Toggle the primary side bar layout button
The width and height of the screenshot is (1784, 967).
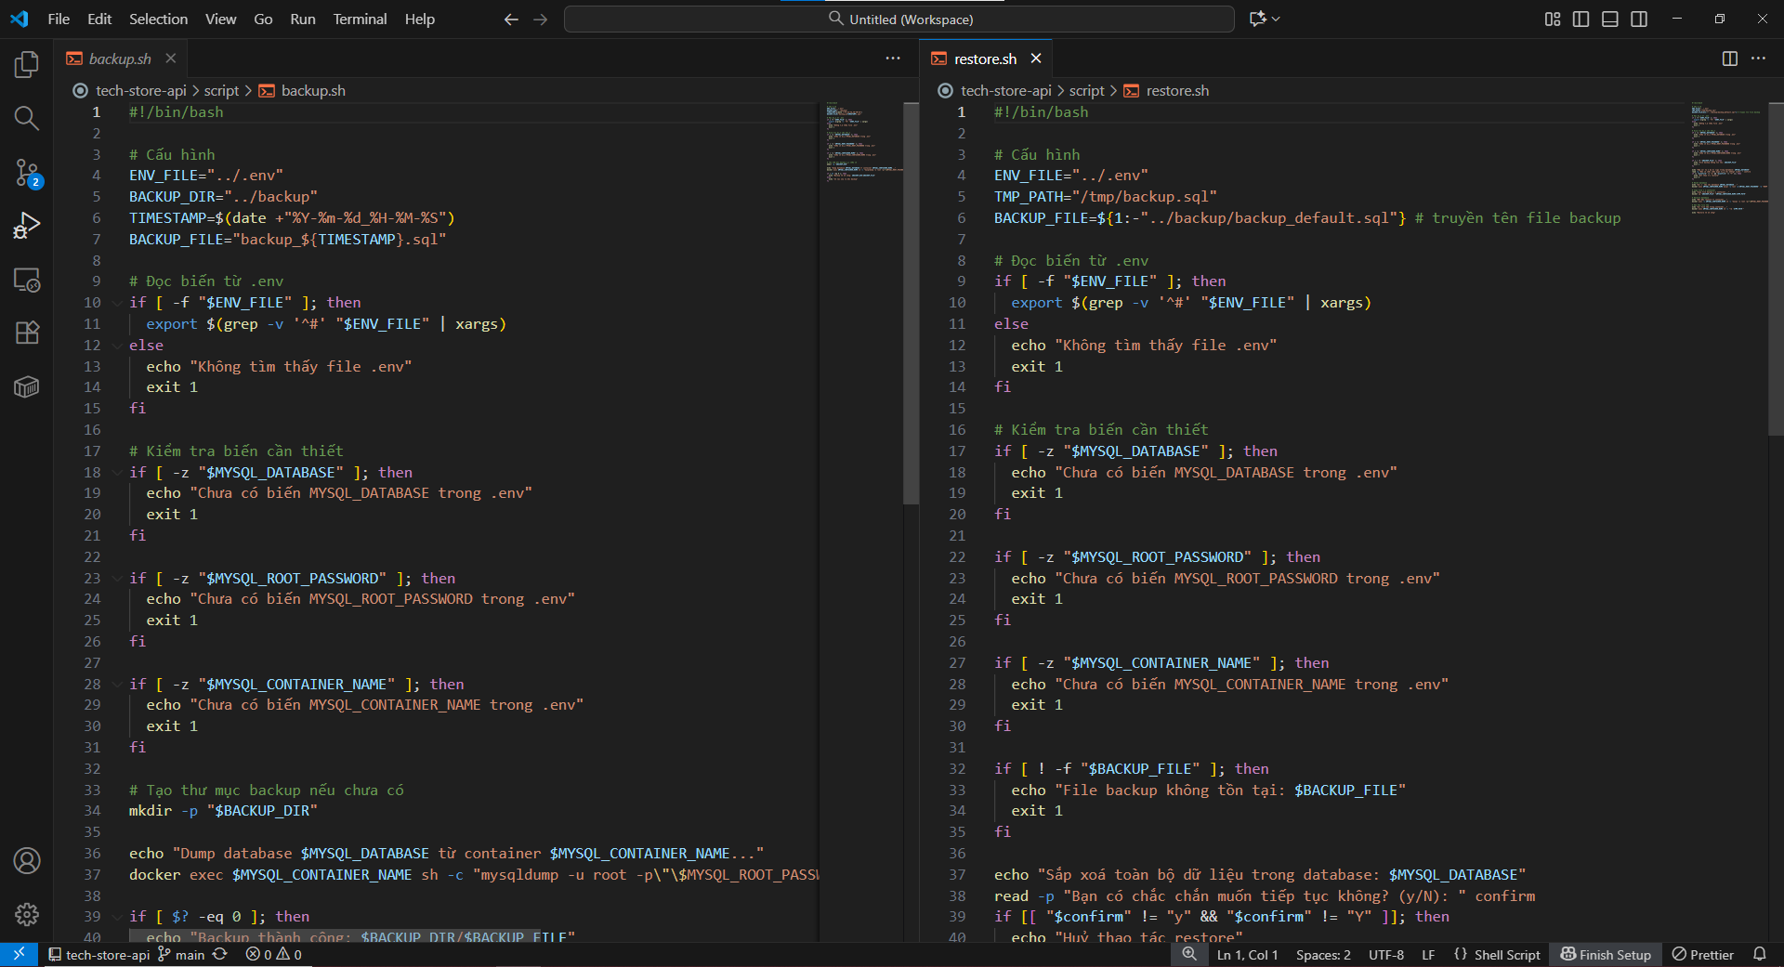point(1581,19)
